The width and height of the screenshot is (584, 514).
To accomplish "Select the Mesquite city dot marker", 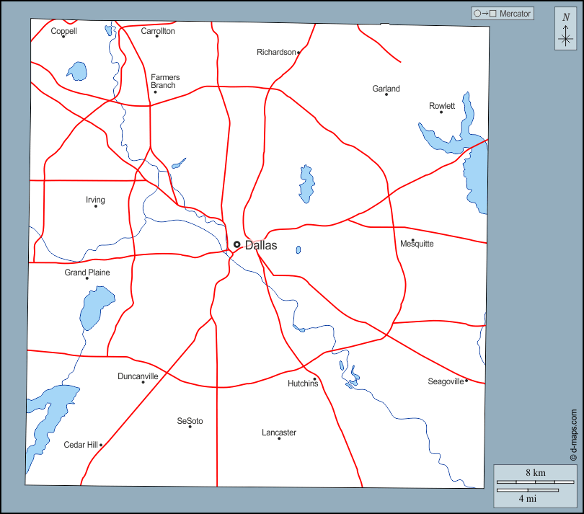I will tap(412, 240).
